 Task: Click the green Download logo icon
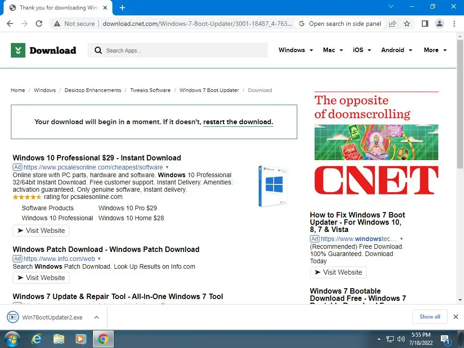(18, 50)
